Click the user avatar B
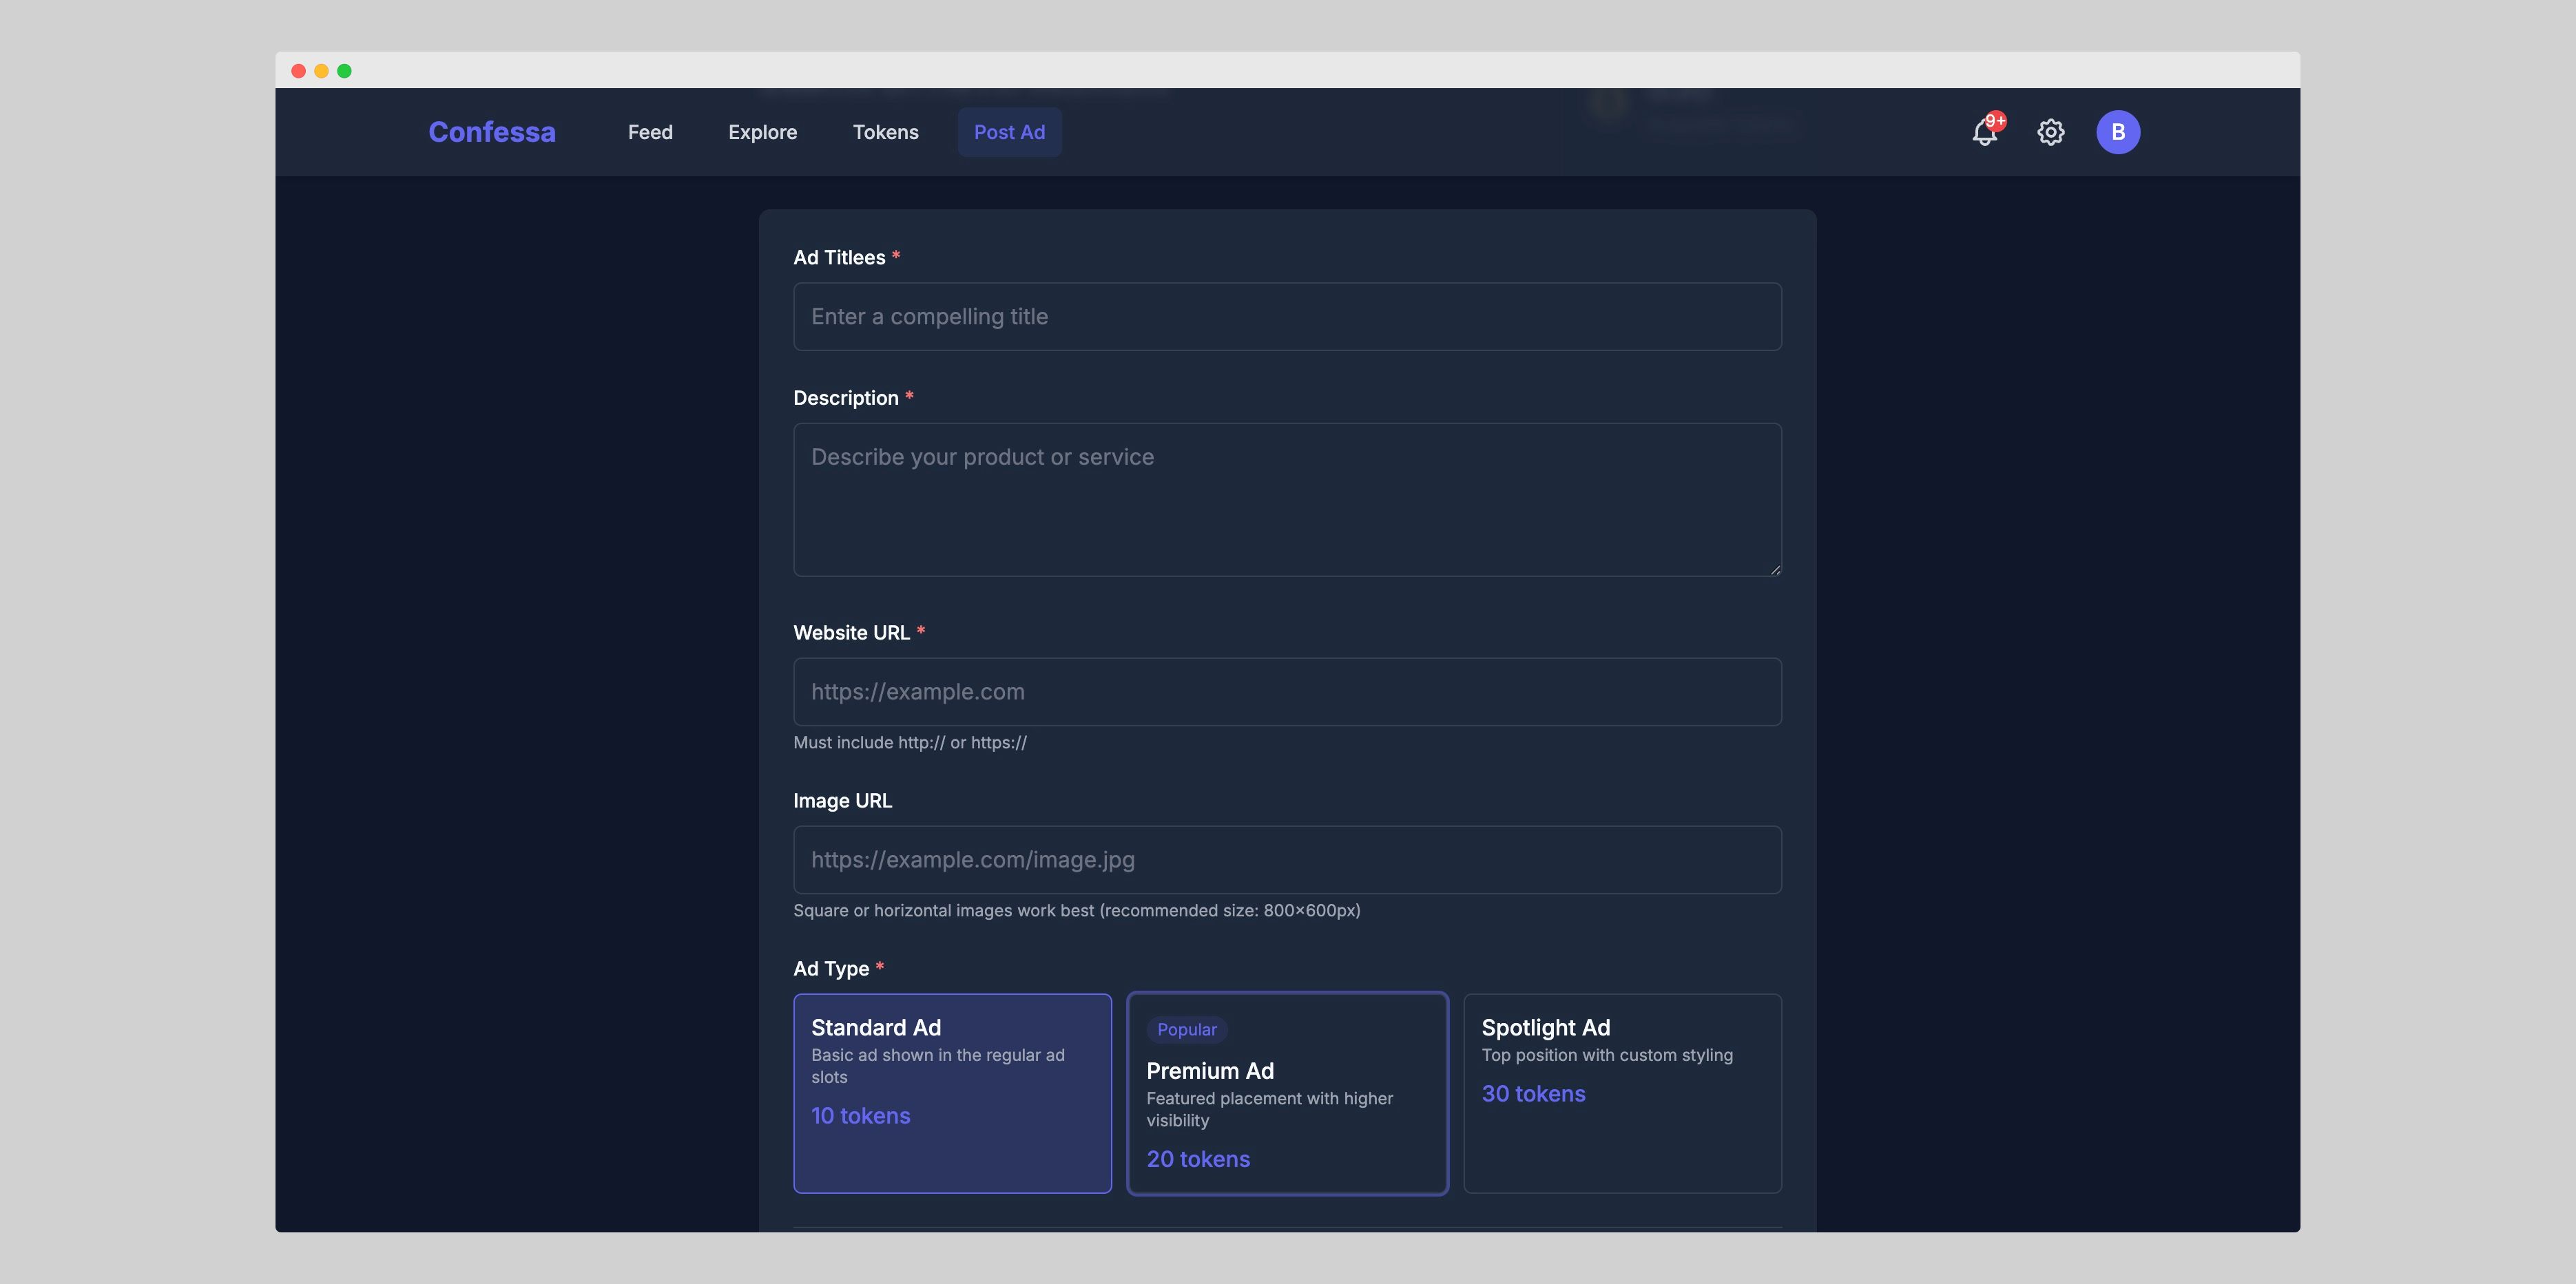This screenshot has width=2576, height=1284. pyautogui.click(x=2117, y=132)
